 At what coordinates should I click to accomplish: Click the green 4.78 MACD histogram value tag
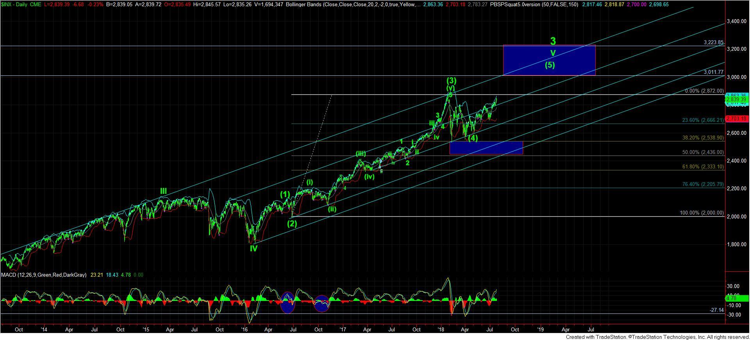[737, 299]
